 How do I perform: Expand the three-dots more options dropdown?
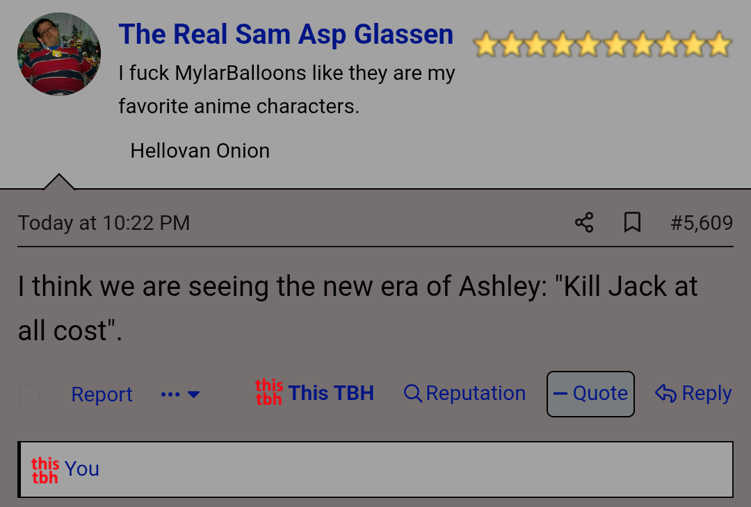click(x=180, y=394)
